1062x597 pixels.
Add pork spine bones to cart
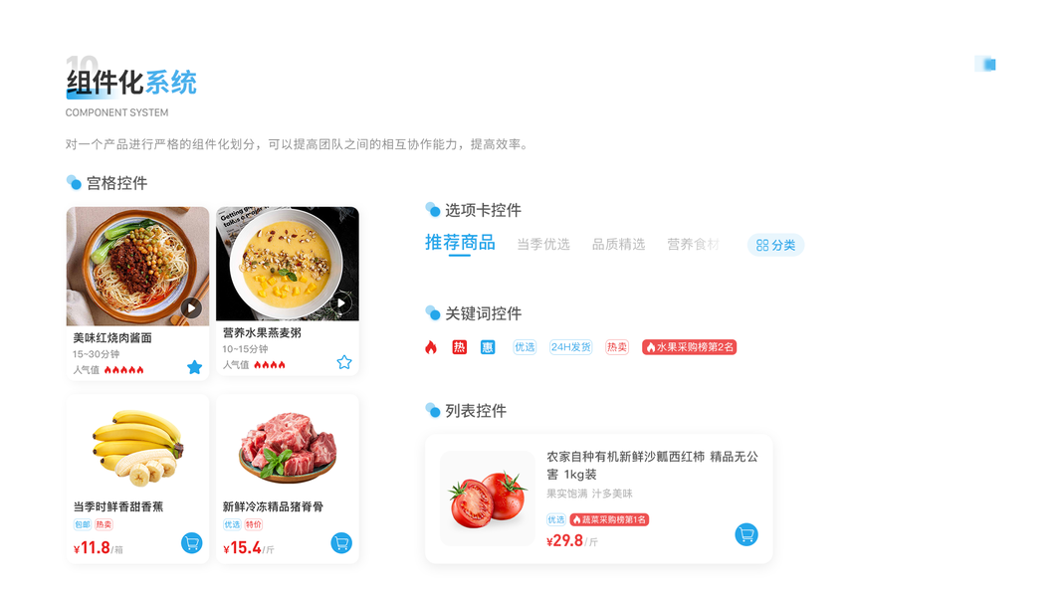tap(341, 543)
